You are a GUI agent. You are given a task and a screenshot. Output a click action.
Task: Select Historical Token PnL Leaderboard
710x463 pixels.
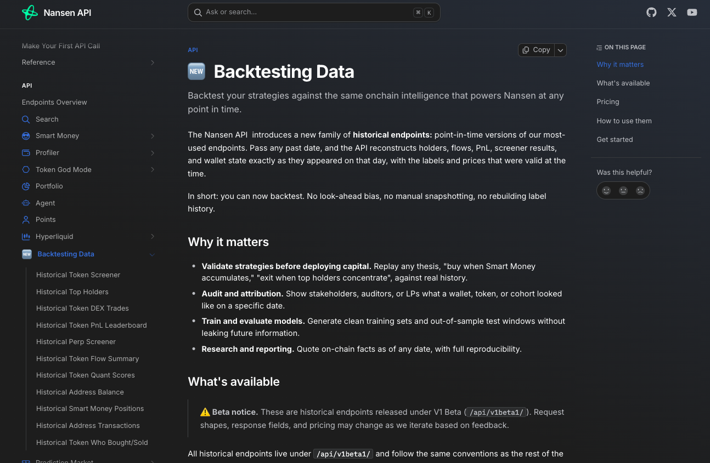click(x=92, y=325)
